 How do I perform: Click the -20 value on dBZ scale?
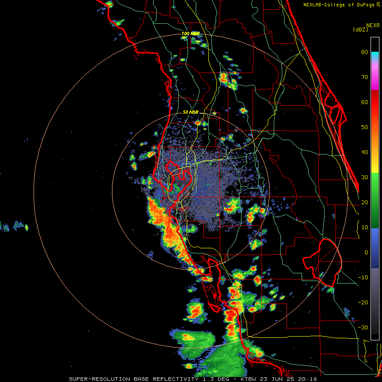[x=363, y=303]
